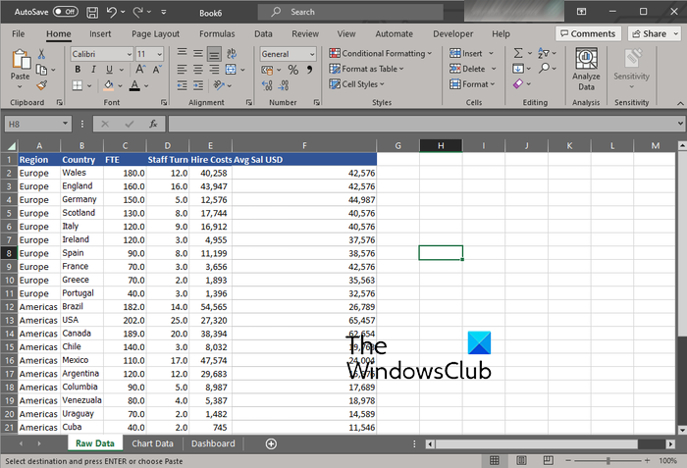Image resolution: width=687 pixels, height=468 pixels.
Task: Toggle the AutoSave switch
Action: (x=65, y=12)
